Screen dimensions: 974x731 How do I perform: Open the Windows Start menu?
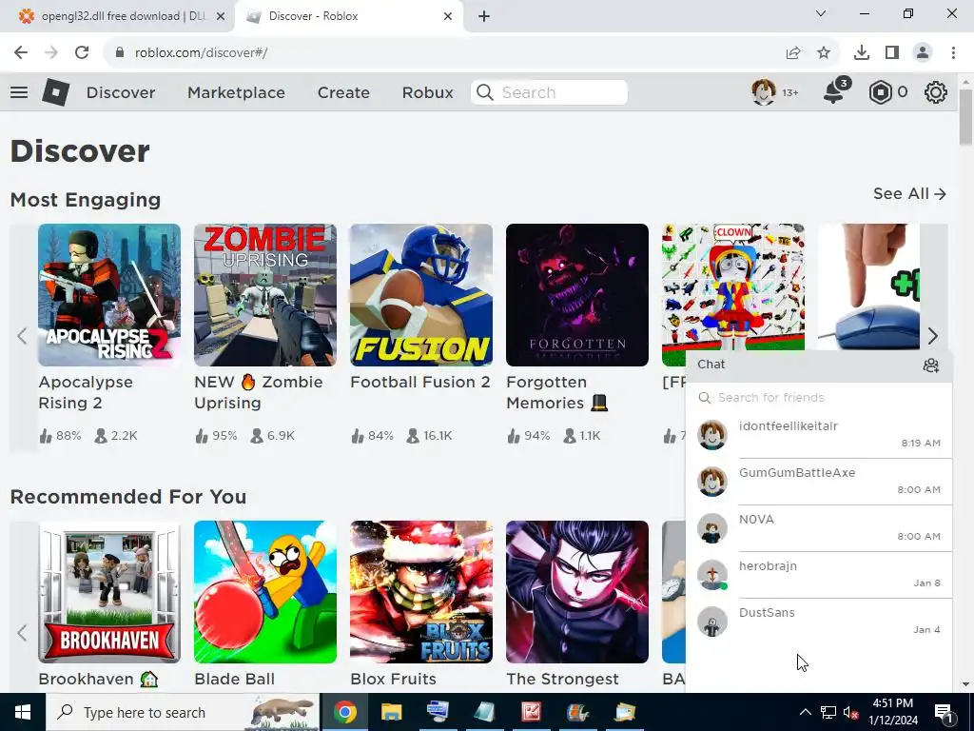click(x=23, y=712)
